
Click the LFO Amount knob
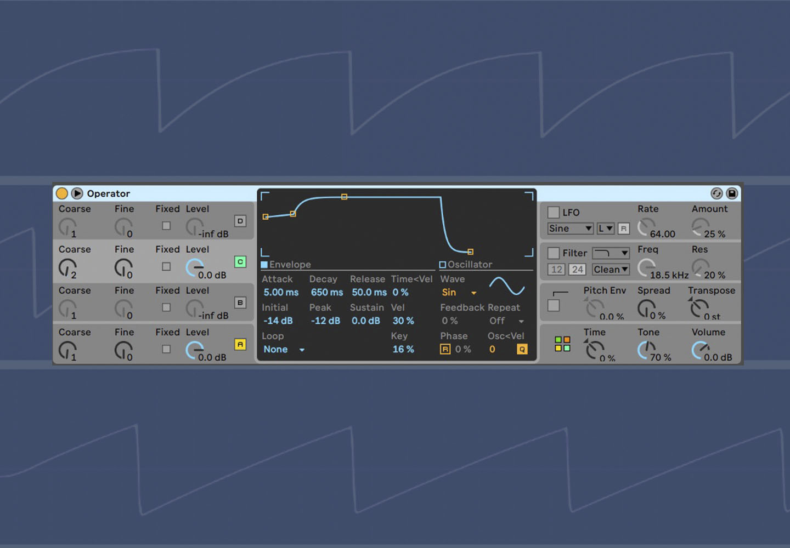click(701, 226)
